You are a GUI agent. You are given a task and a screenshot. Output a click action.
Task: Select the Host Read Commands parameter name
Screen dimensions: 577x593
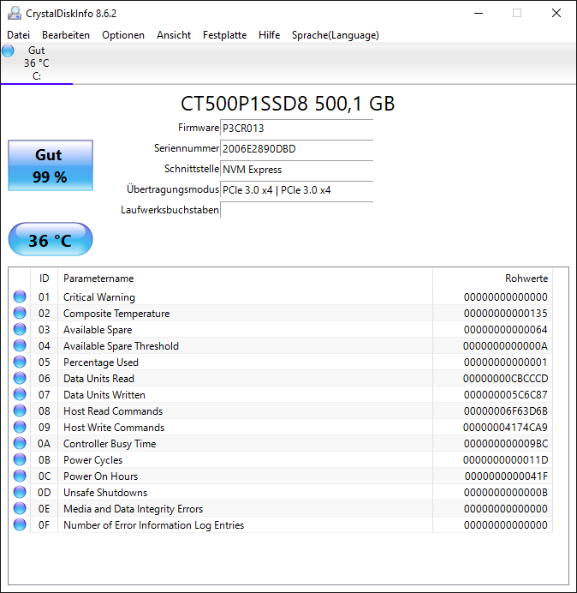113,411
